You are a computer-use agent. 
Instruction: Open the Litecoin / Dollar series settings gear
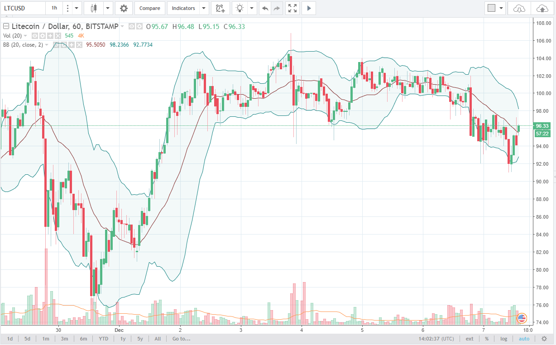139,27
